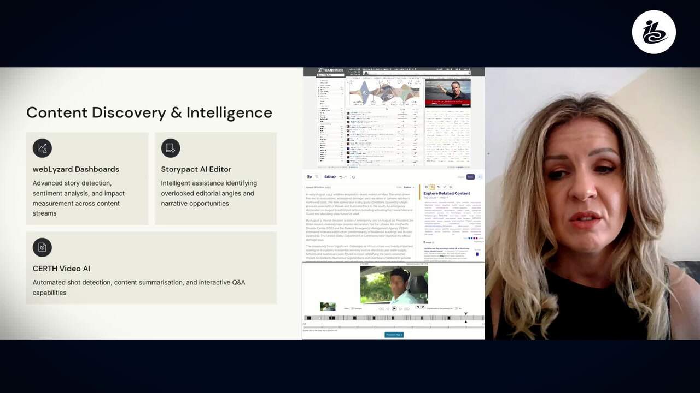Click the refresh icon in Editor toolbar

[x=353, y=177]
